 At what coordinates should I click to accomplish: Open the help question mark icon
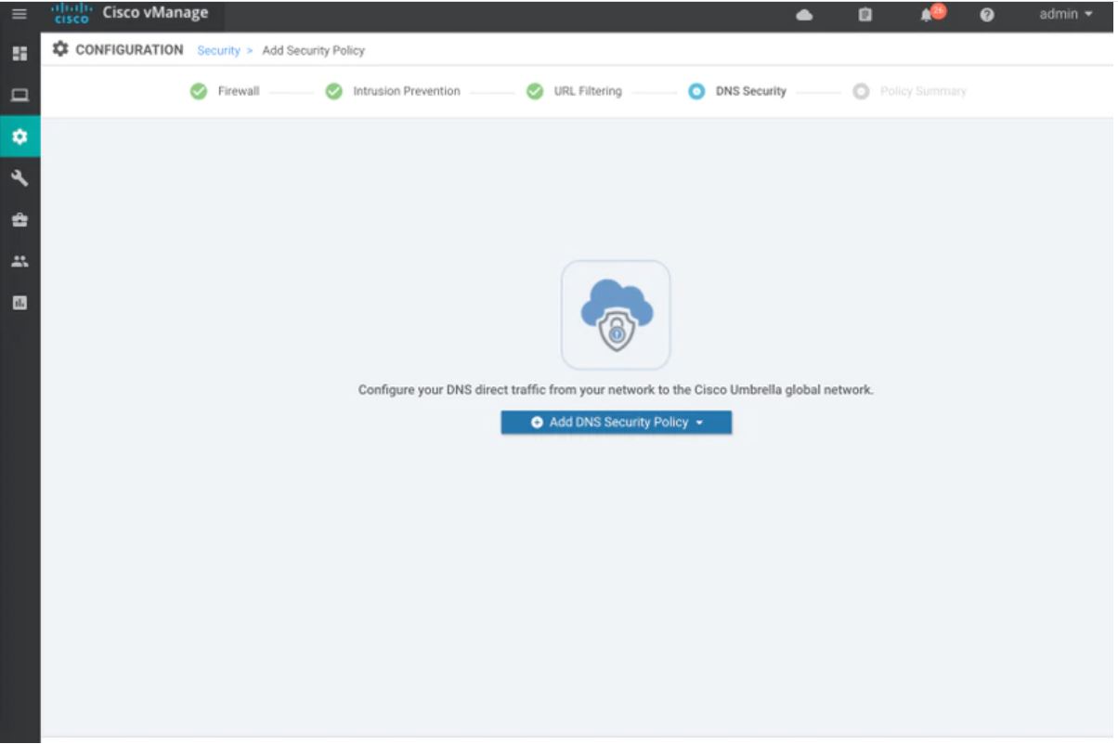click(988, 15)
